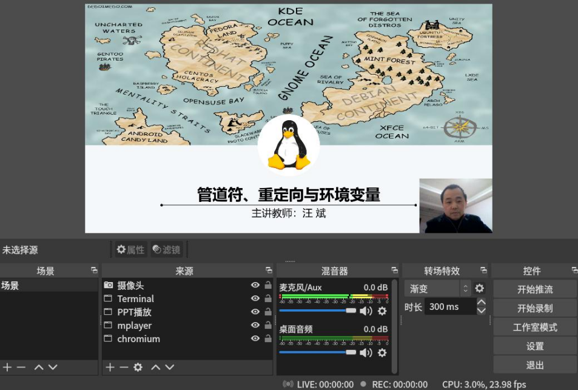
Task: Click the add source plus icon
Action: 110,367
